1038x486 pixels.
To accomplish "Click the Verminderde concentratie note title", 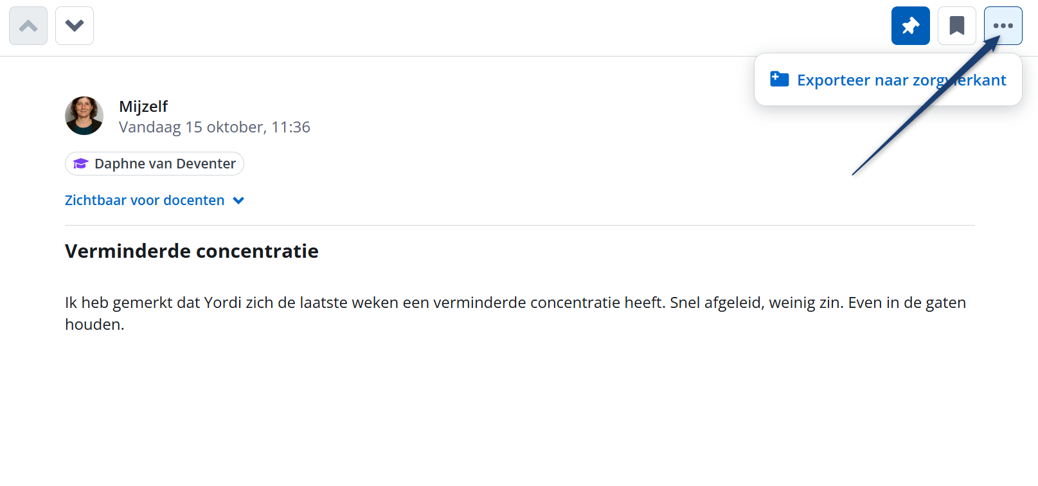I will 192,251.
